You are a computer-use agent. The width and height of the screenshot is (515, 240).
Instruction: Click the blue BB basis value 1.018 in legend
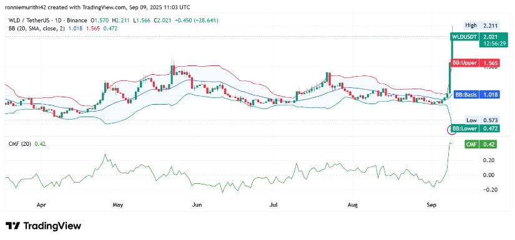[75, 29]
